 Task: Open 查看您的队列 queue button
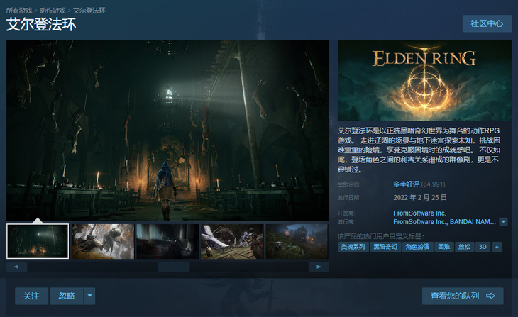coord(463,296)
